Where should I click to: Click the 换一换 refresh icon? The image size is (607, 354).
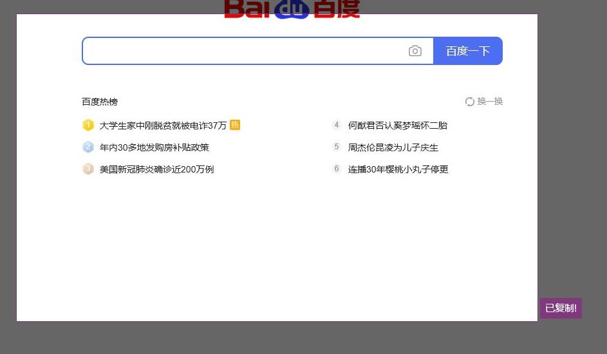click(x=470, y=101)
